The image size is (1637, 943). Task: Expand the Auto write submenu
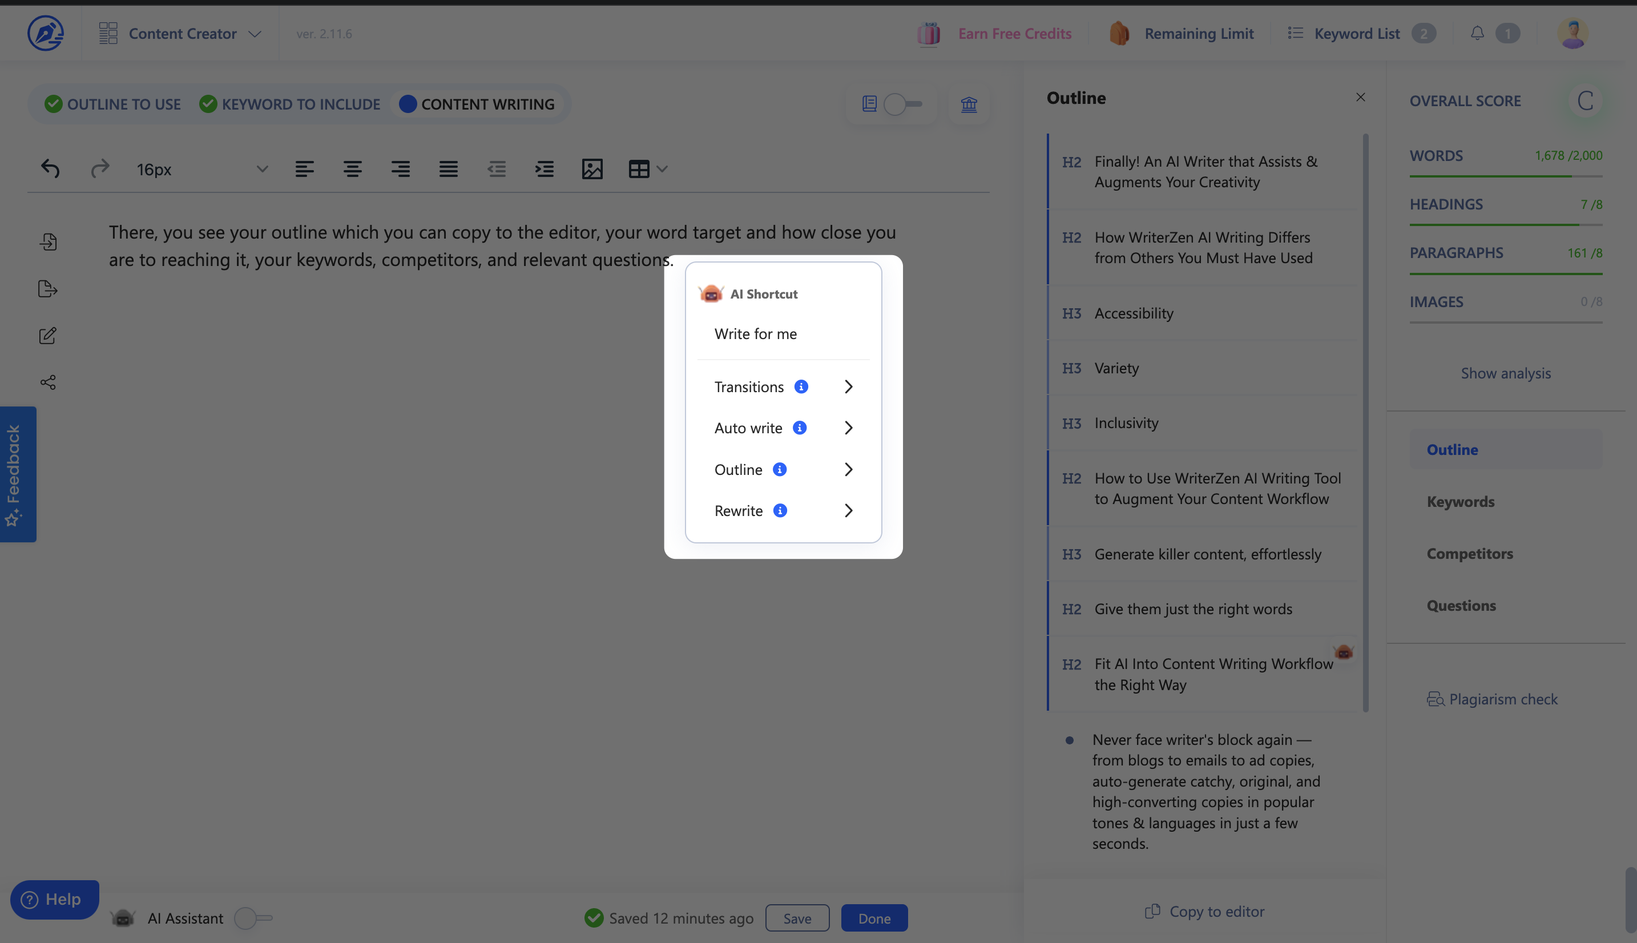[848, 428]
